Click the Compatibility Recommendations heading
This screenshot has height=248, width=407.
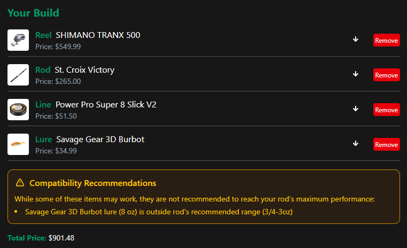[93, 183]
